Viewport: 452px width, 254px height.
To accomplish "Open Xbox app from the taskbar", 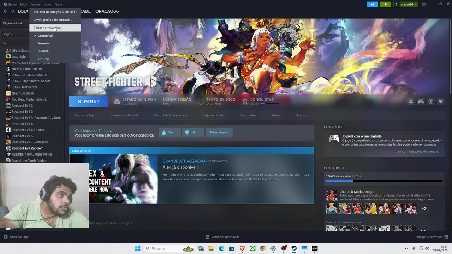I will (252, 248).
